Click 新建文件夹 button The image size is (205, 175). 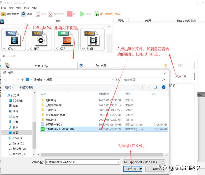click(x=26, y=87)
